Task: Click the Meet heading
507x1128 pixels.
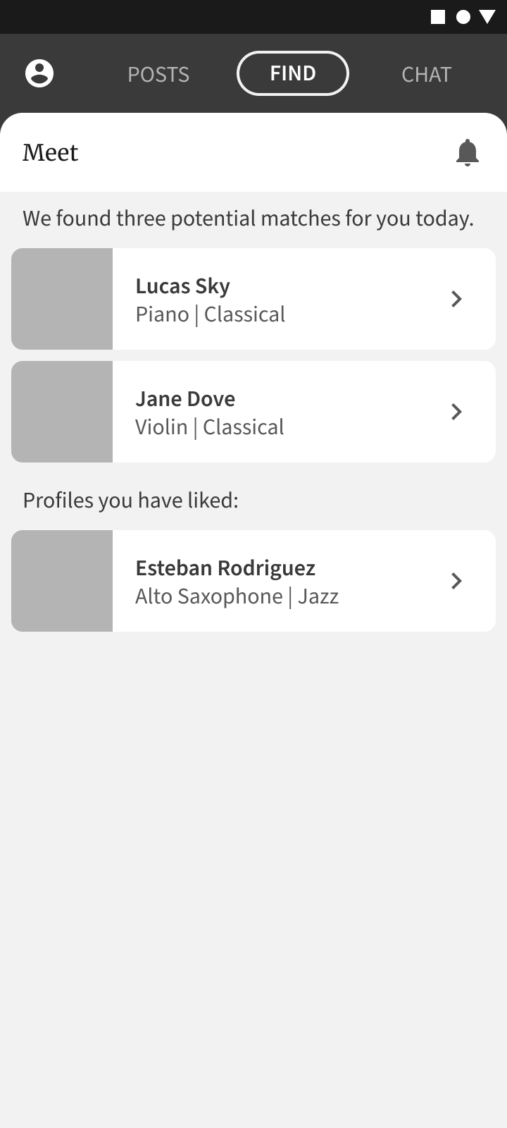Action: tap(51, 152)
